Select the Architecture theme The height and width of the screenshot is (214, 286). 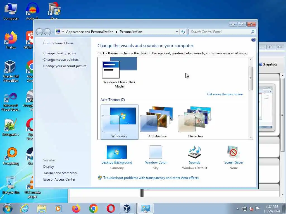point(157,122)
